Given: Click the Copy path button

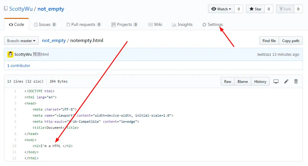Looking at the screenshot, I should click(291, 41).
